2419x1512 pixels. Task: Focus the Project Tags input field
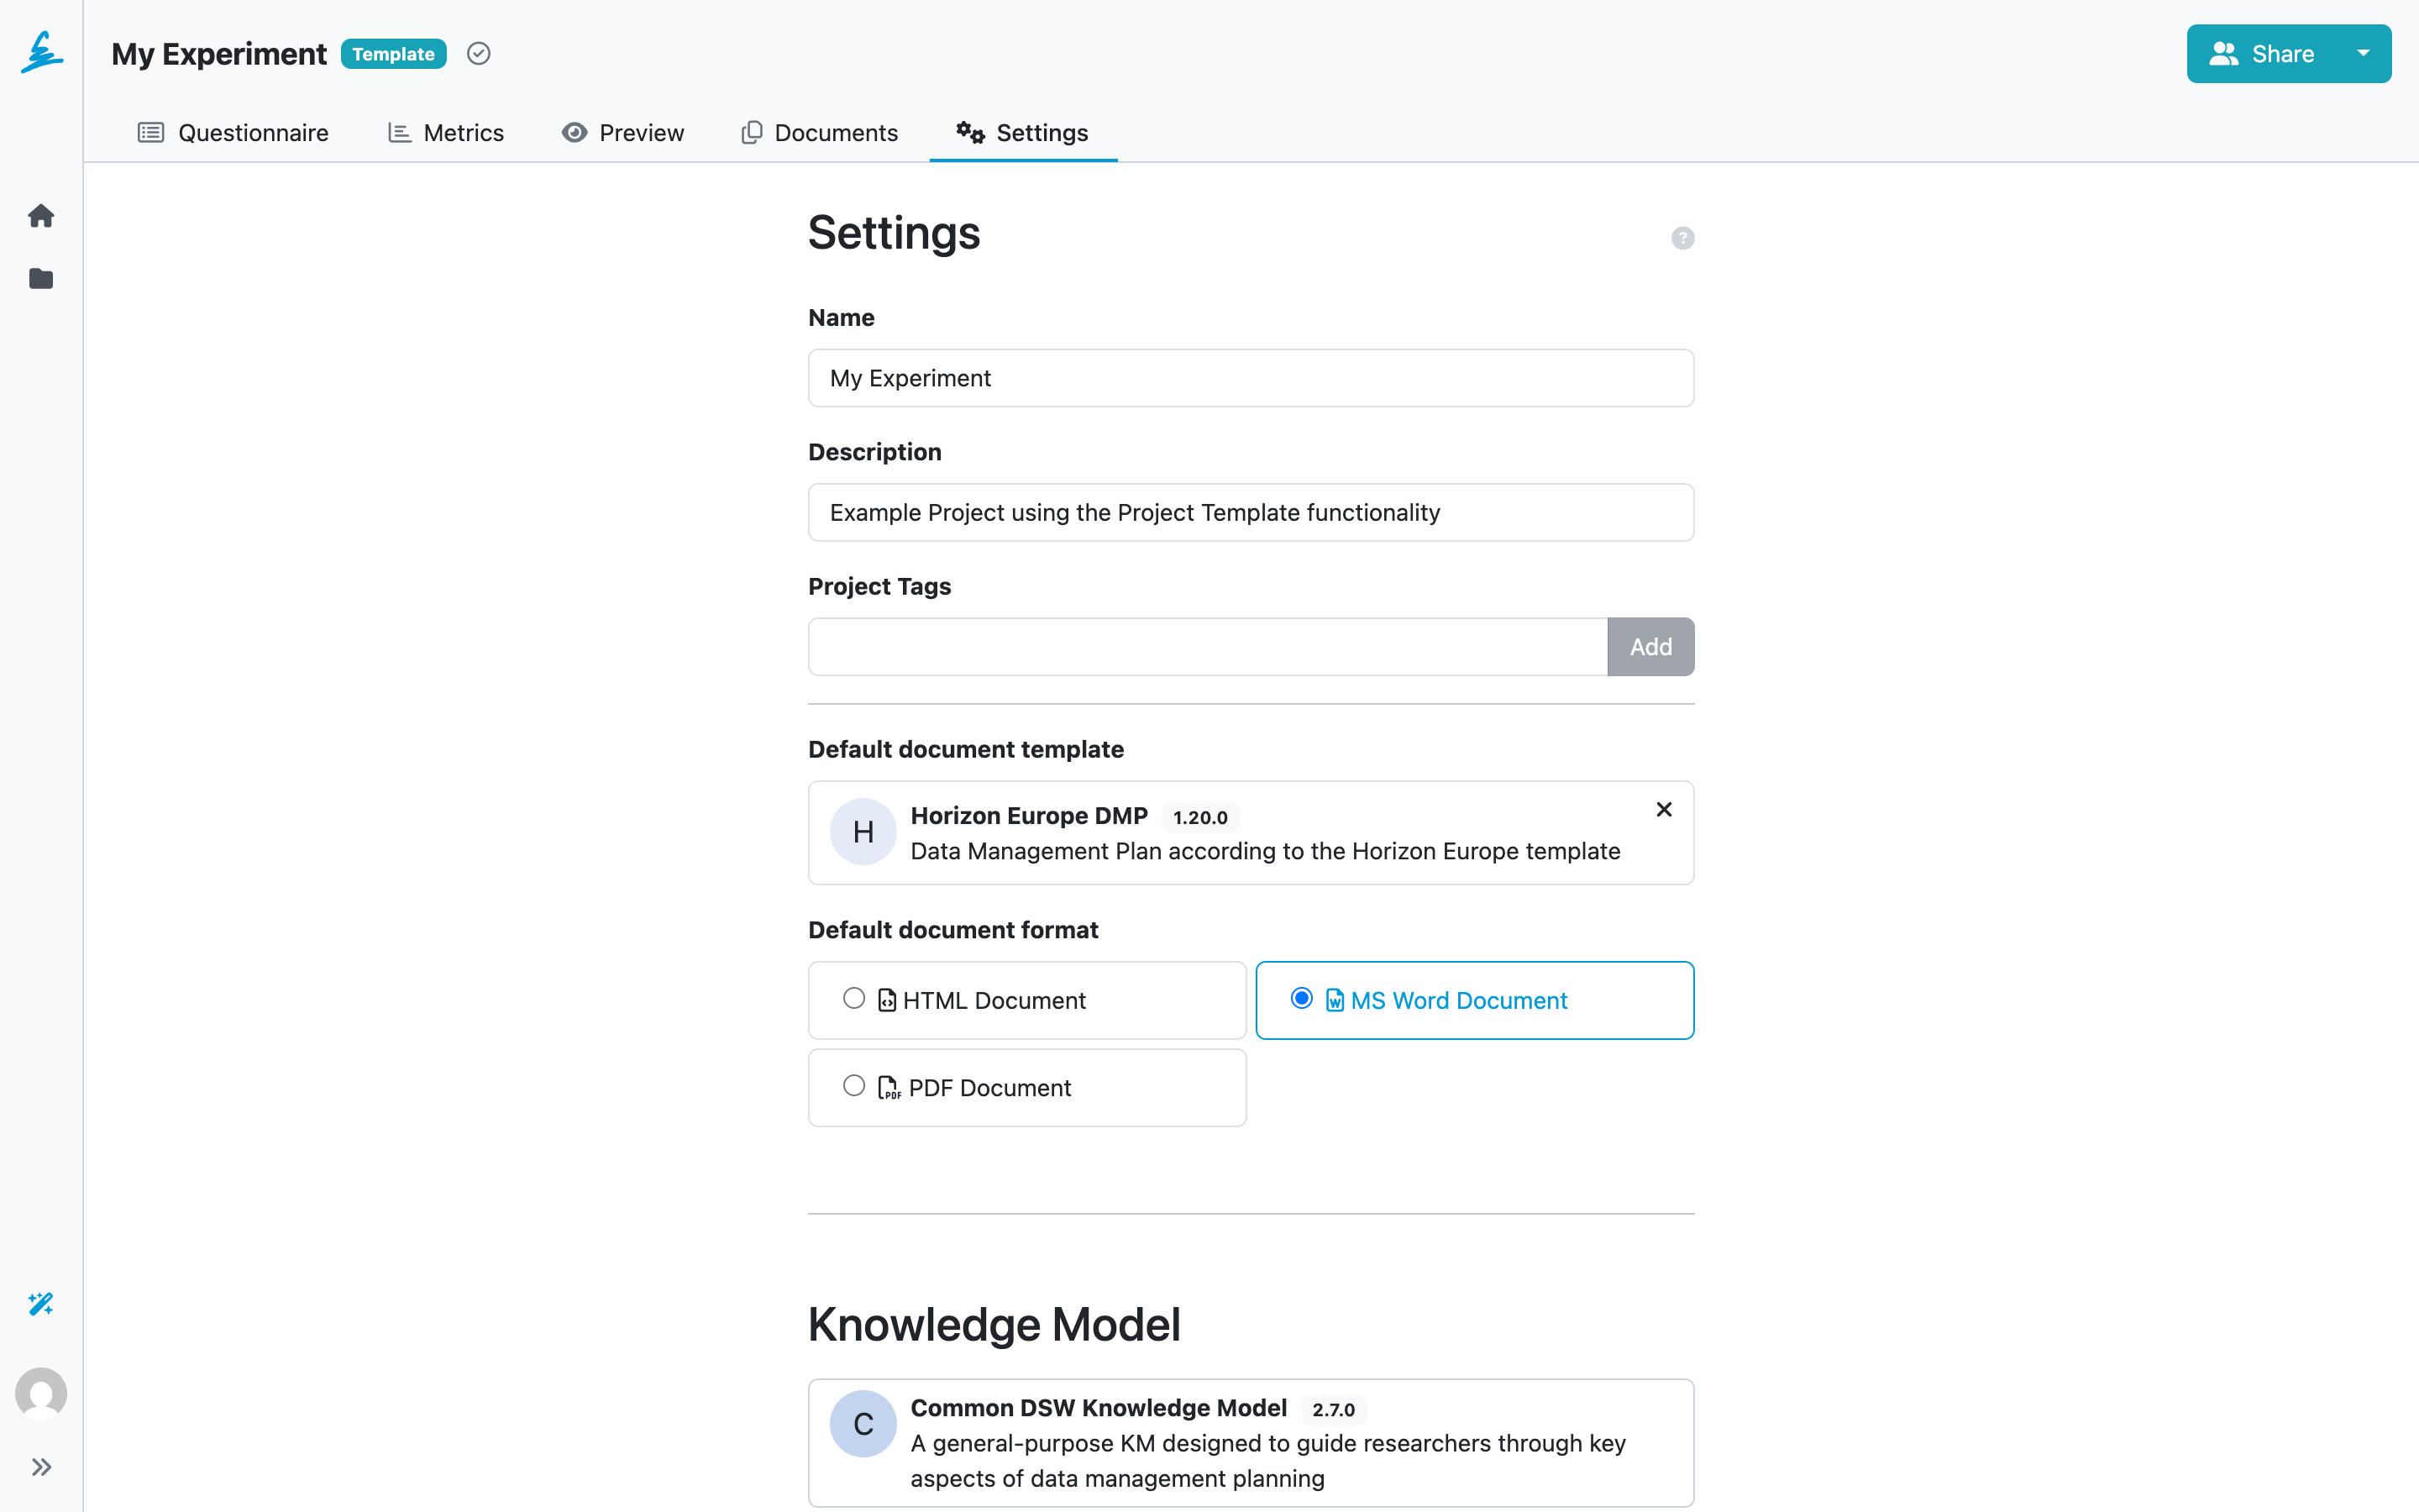1208,647
